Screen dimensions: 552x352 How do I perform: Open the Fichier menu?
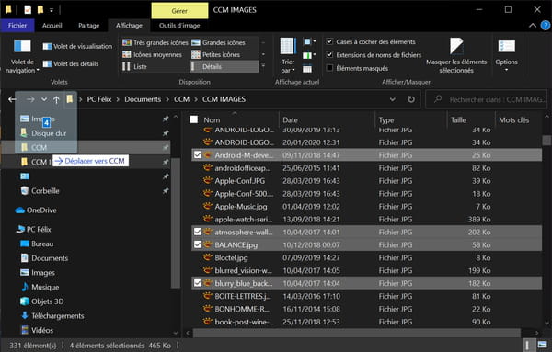tap(17, 26)
